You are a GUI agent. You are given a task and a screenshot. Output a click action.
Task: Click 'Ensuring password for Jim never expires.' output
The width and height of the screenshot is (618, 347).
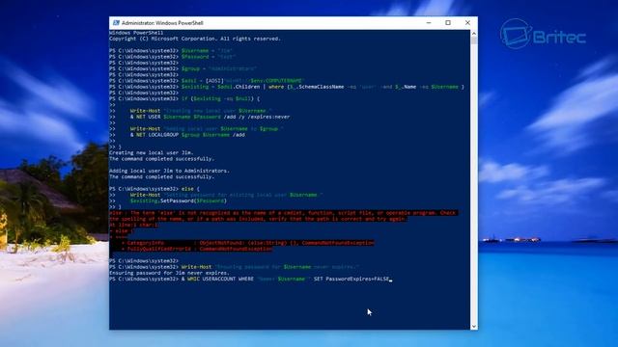click(x=169, y=273)
